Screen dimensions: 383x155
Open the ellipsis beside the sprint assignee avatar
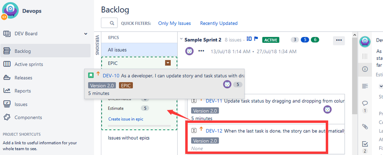pos(201,51)
